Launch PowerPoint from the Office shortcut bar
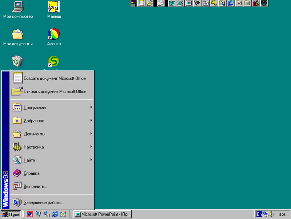Screen dimensions: 291x219 pyautogui.click(x=189, y=3)
